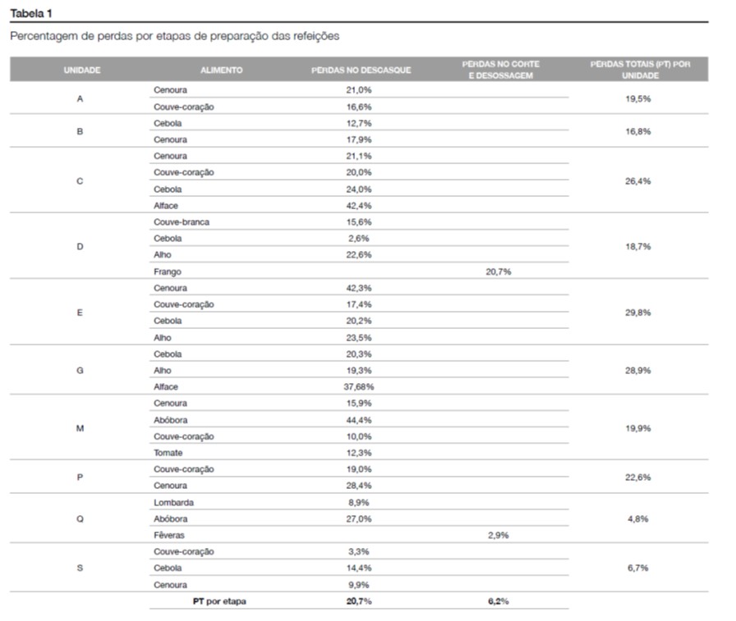Screen dimensions: 736x621
Task: Click the Couve-branca food cell
Action: tap(181, 222)
